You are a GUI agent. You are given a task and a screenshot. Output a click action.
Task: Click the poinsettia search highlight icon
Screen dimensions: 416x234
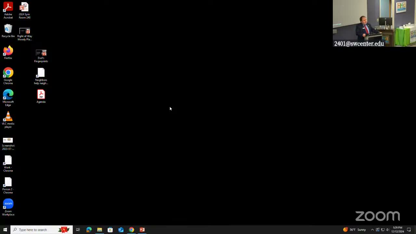(64, 230)
